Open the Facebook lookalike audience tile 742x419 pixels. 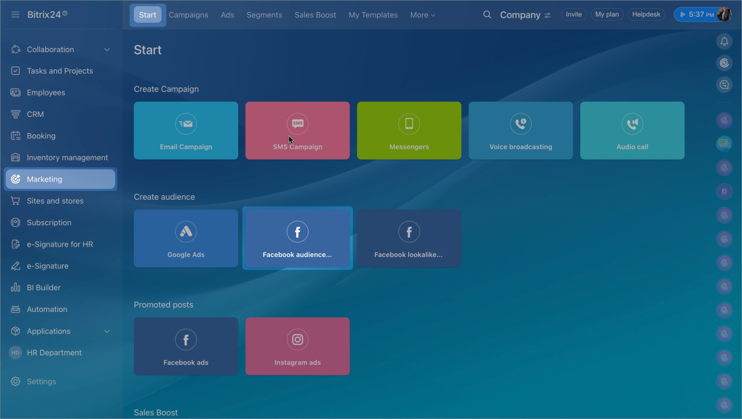click(x=409, y=238)
